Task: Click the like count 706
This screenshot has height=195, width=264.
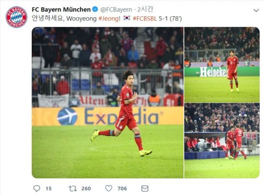Action: pyautogui.click(x=122, y=188)
